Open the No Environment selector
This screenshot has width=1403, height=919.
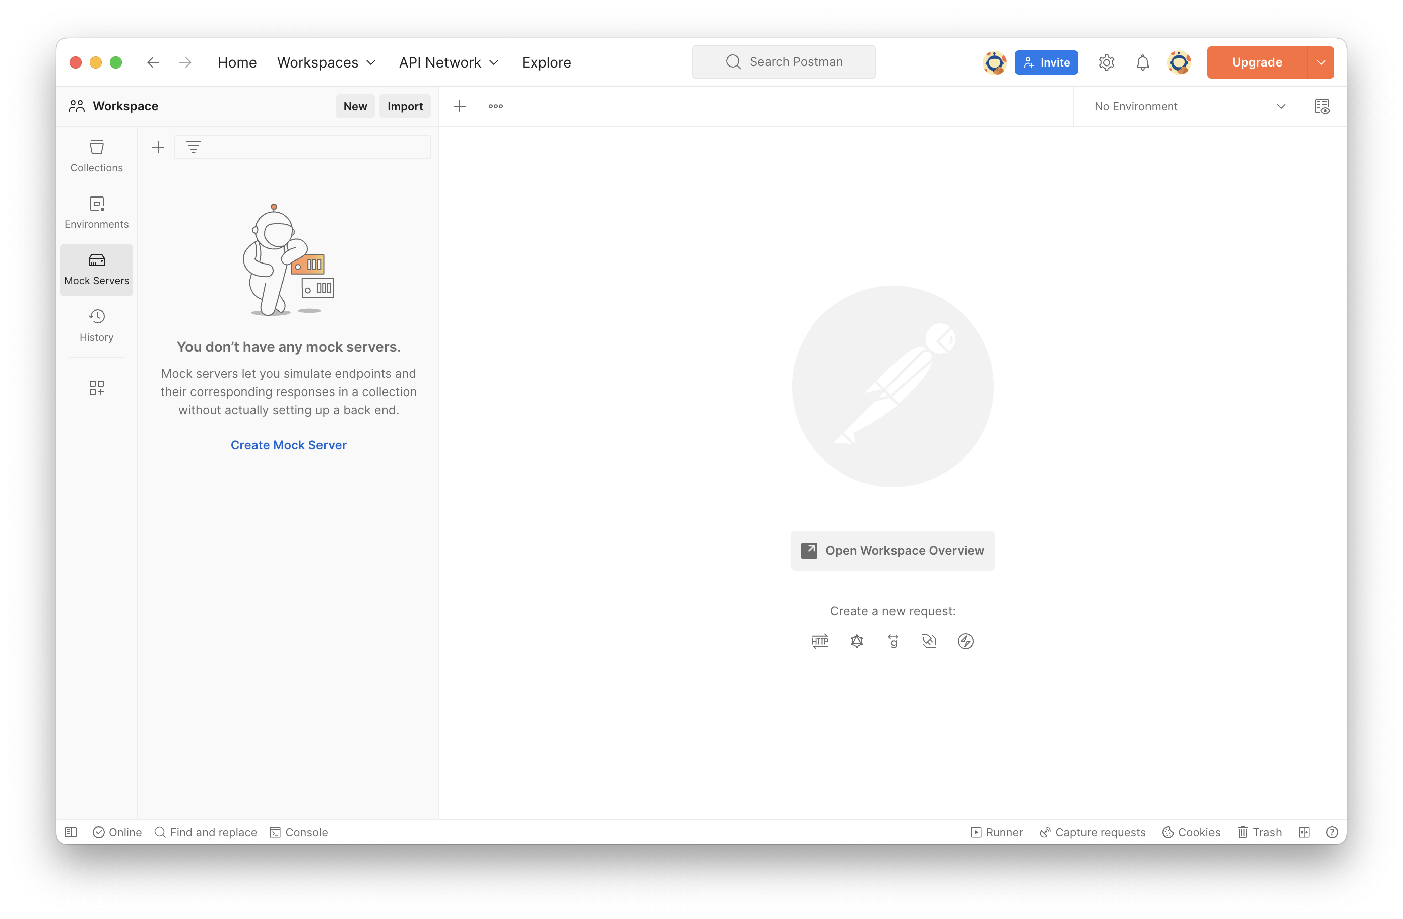1188,107
